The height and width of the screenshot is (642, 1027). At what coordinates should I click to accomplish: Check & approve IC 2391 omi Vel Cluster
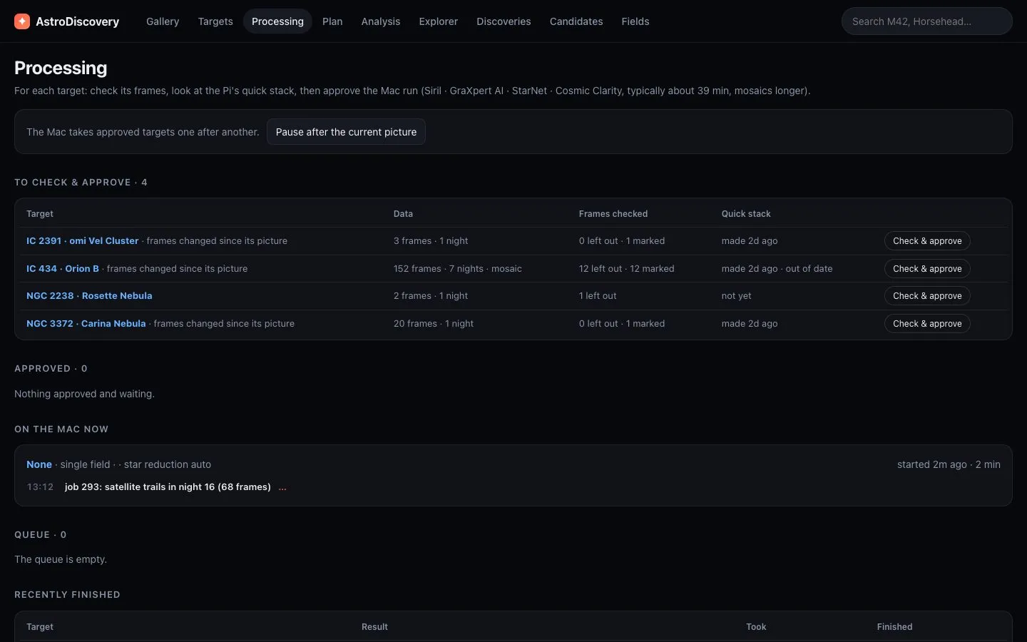pyautogui.click(x=927, y=241)
